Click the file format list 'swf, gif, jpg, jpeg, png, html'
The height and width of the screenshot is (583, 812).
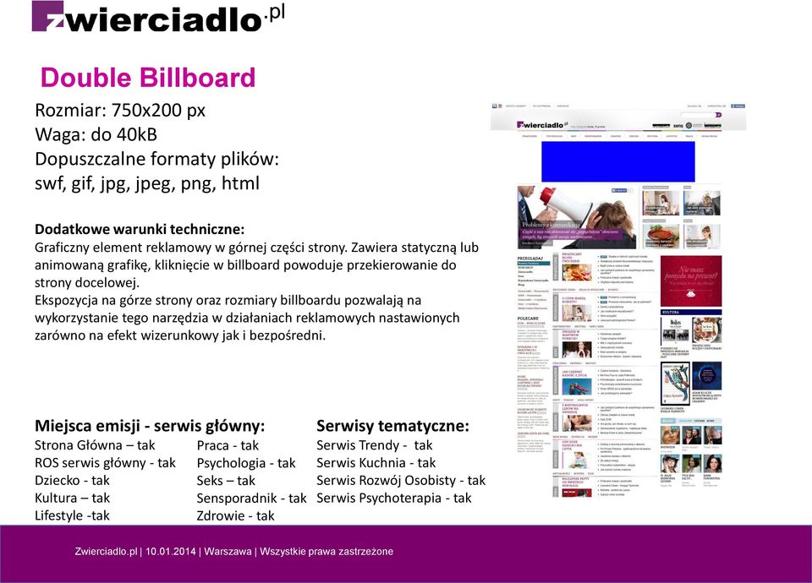pyautogui.click(x=147, y=183)
